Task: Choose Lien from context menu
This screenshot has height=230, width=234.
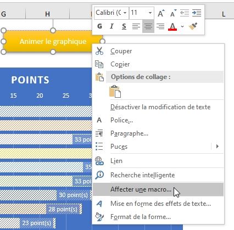Action: click(x=158, y=161)
